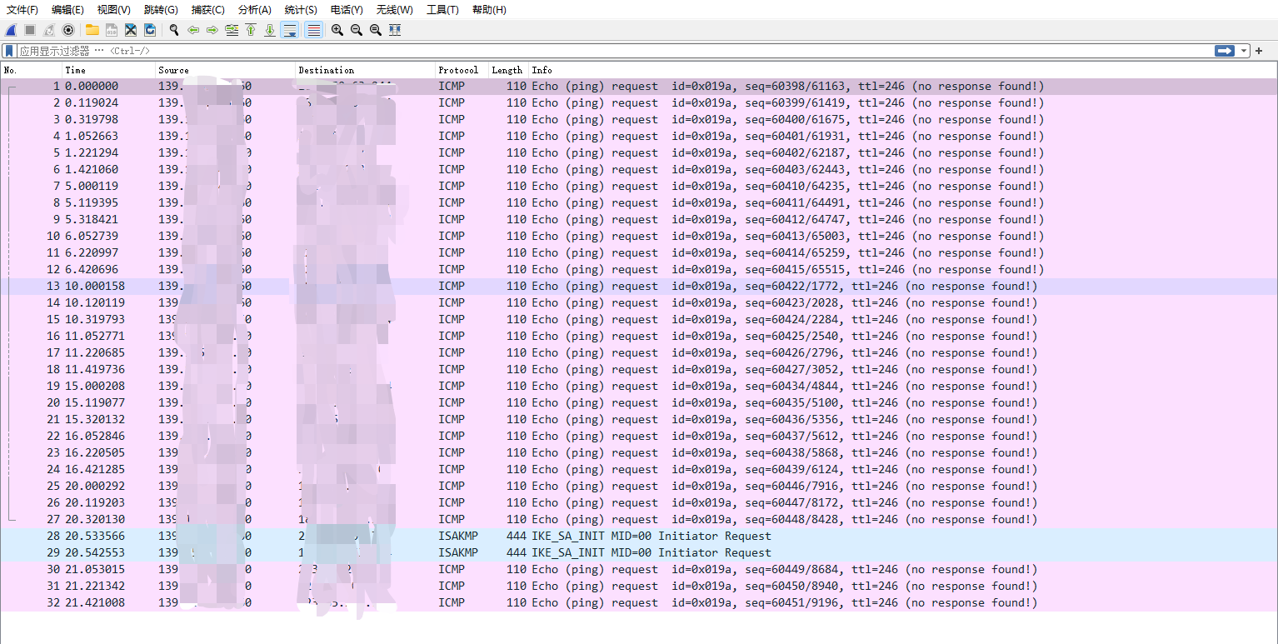Expand the display filter history dropdown
Viewport: 1278px width, 644px height.
click(x=1244, y=51)
